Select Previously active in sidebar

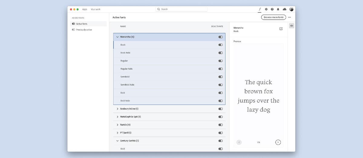point(89,30)
